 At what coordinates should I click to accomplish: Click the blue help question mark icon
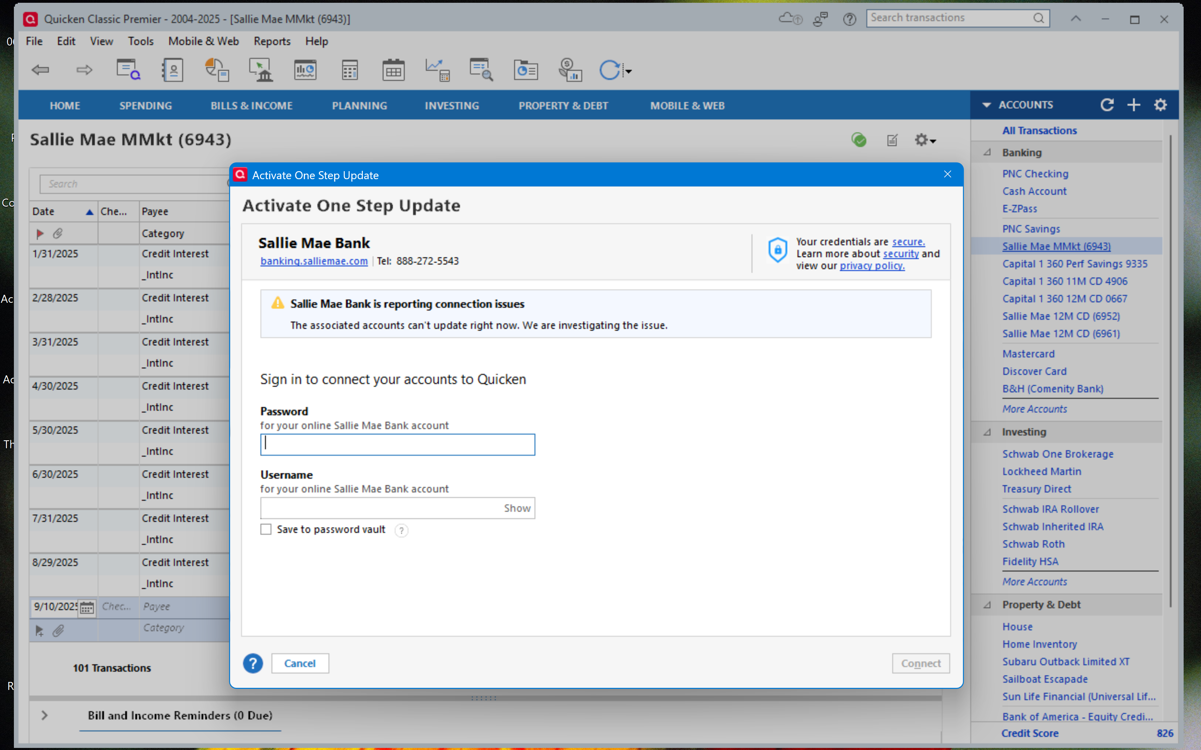[x=253, y=663]
